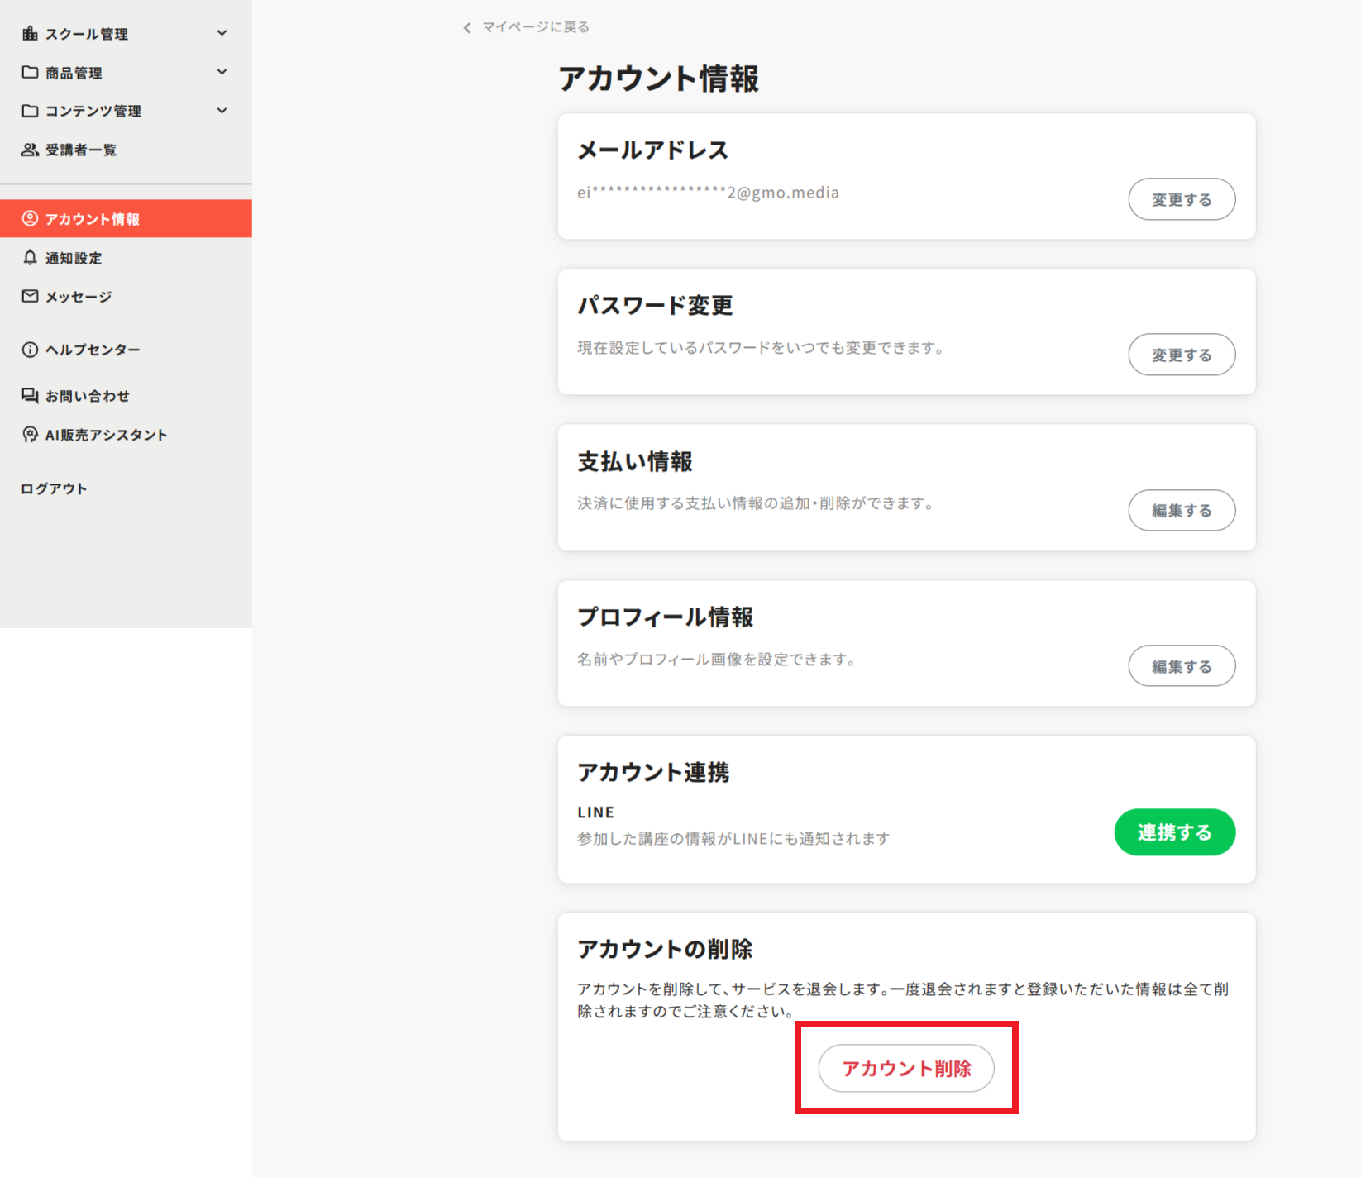Select アカウント情報 in the sidebar
Viewport: 1361px width, 1177px height.
point(92,219)
